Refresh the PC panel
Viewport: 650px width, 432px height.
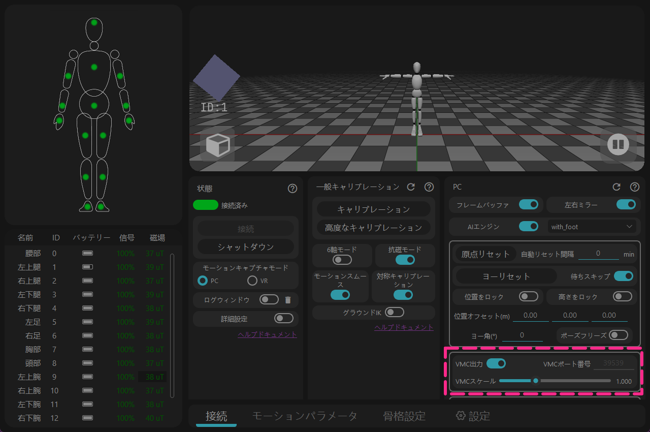click(616, 187)
